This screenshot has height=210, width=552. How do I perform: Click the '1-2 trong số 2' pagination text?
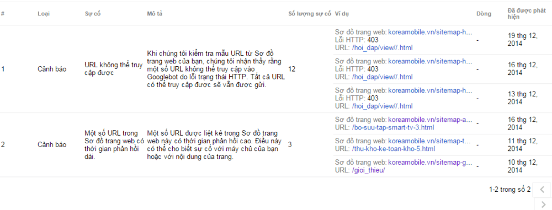click(509, 190)
